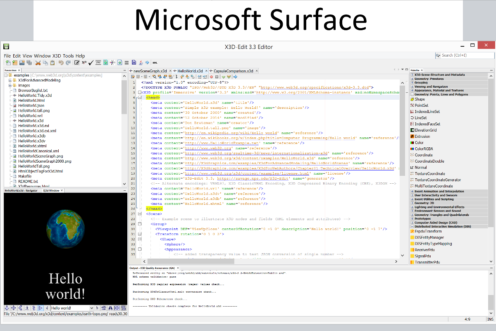The image size is (496, 331).
Task: Open the Tools menu
Action: (69, 56)
